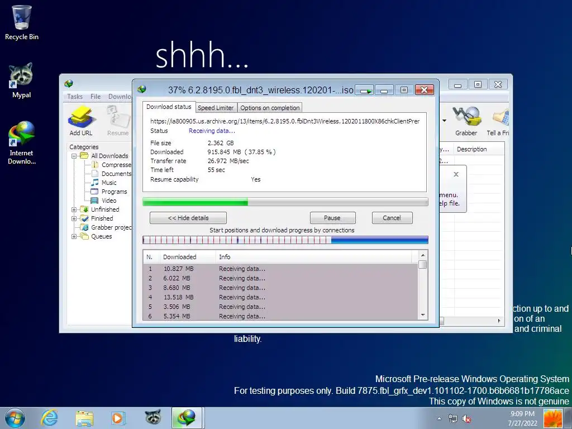Switch to Download status tab
Image resolution: width=572 pixels, height=429 pixels.
coord(169,107)
